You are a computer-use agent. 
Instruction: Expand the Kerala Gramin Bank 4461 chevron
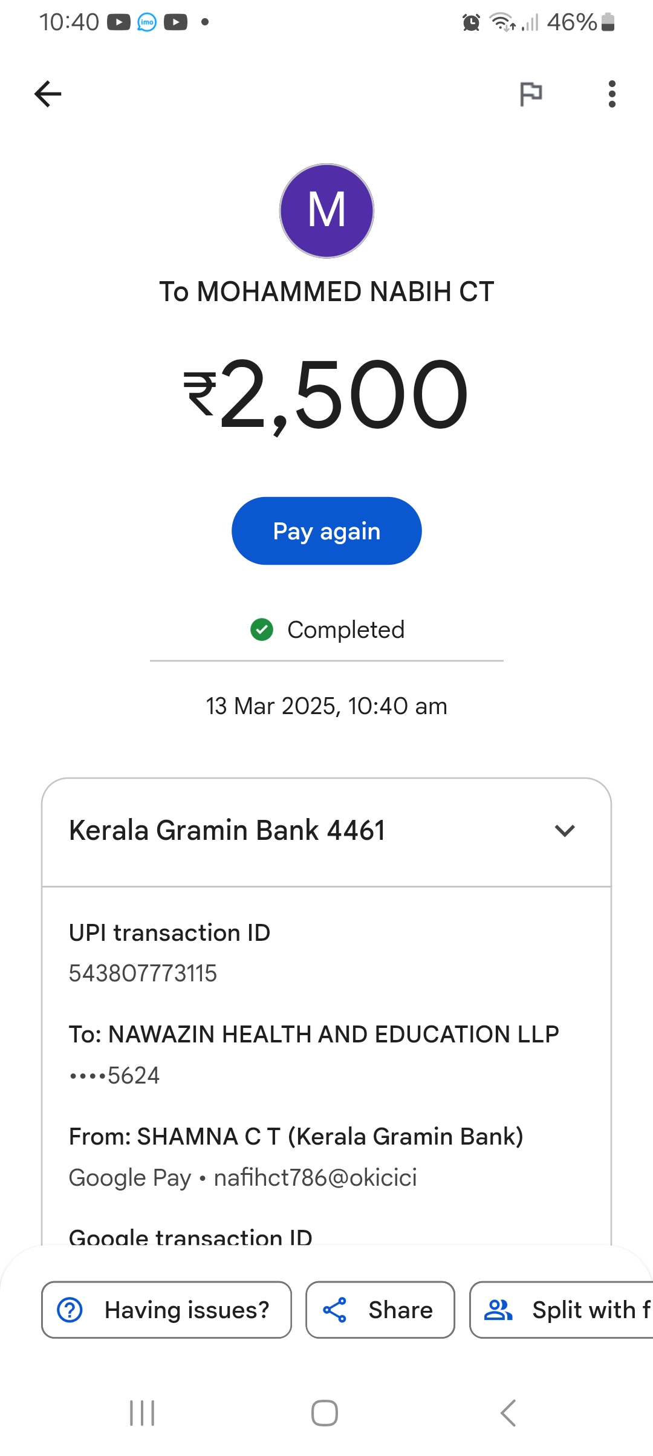tap(564, 831)
